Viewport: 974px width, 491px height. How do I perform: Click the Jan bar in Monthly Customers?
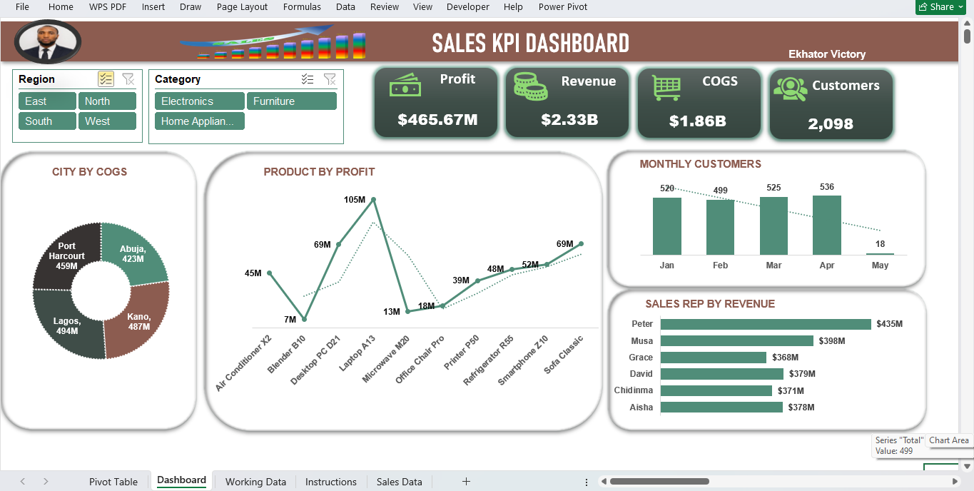(x=667, y=226)
